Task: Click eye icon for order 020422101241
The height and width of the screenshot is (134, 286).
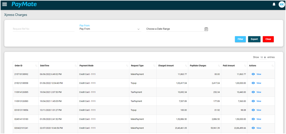Action: tap(253, 128)
